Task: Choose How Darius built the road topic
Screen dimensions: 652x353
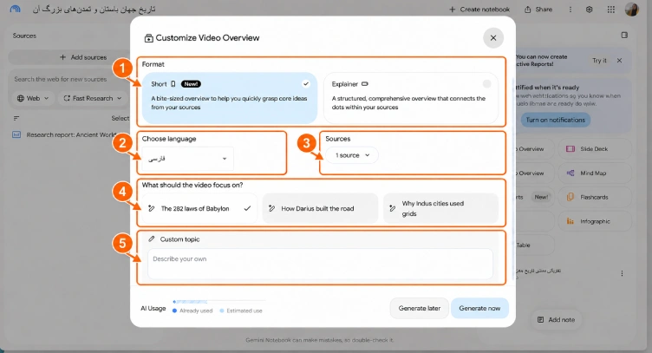Action: point(320,208)
